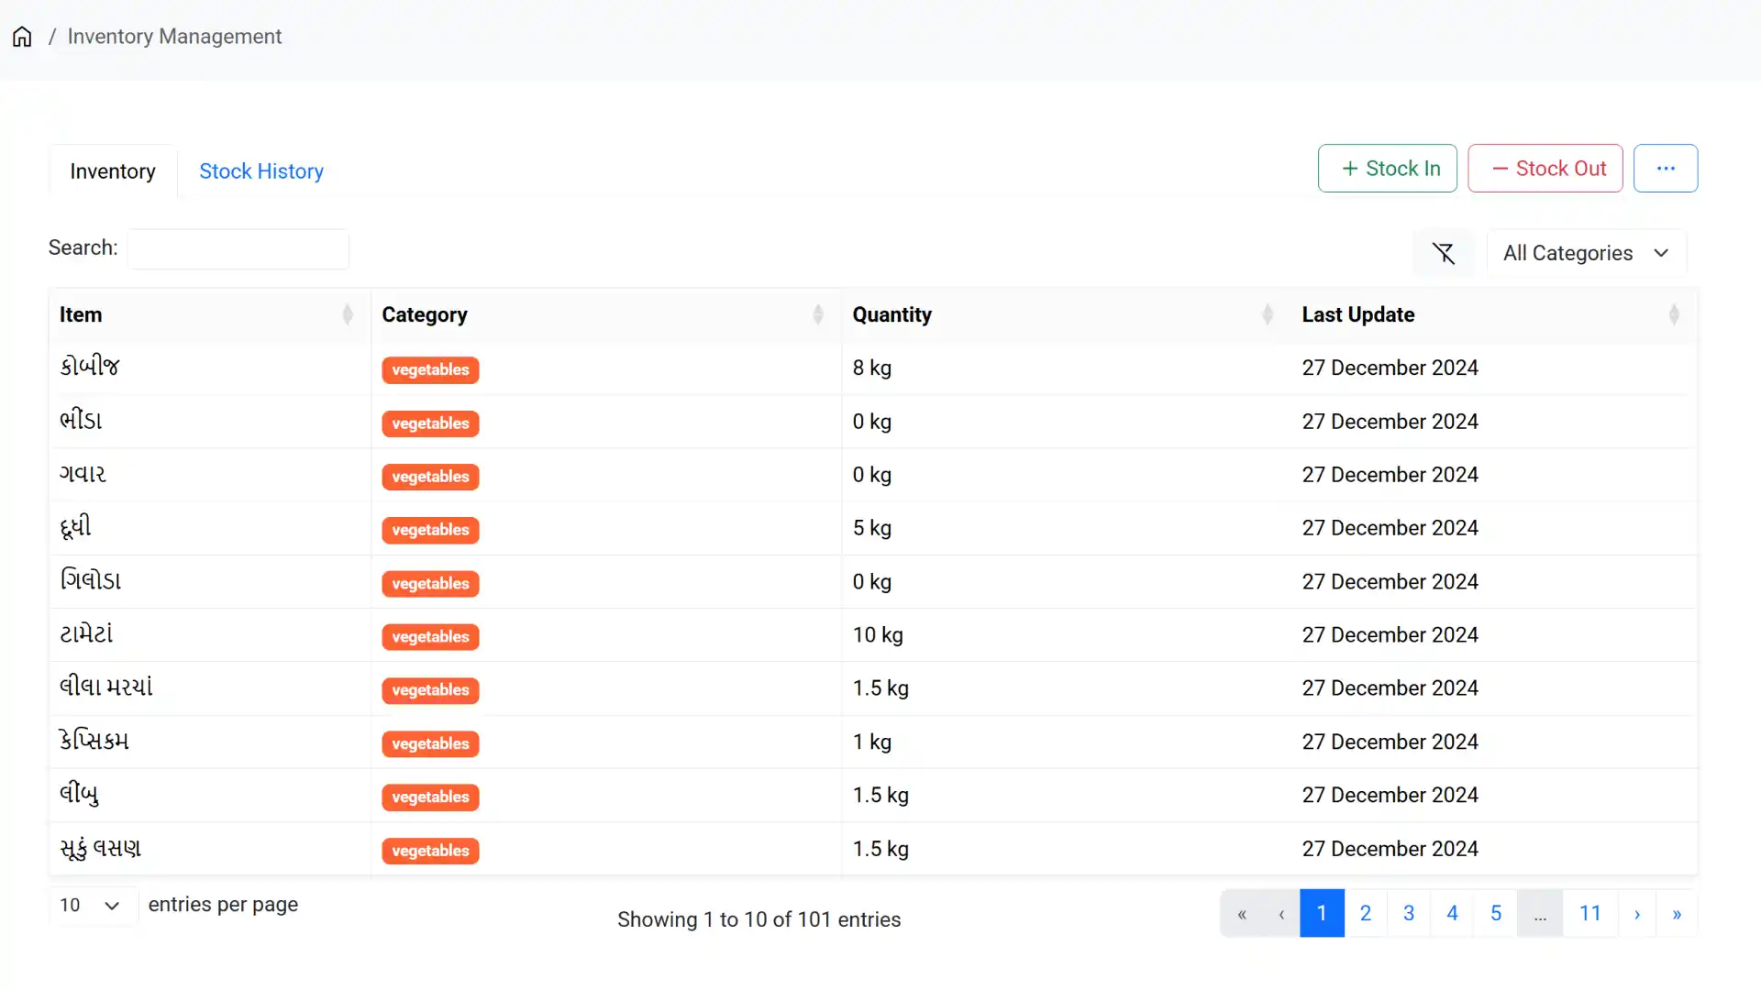Go to first page double-arrow

(x=1242, y=914)
